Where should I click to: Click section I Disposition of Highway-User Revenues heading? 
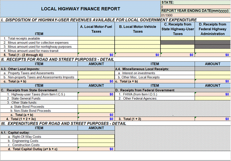point(99,20)
